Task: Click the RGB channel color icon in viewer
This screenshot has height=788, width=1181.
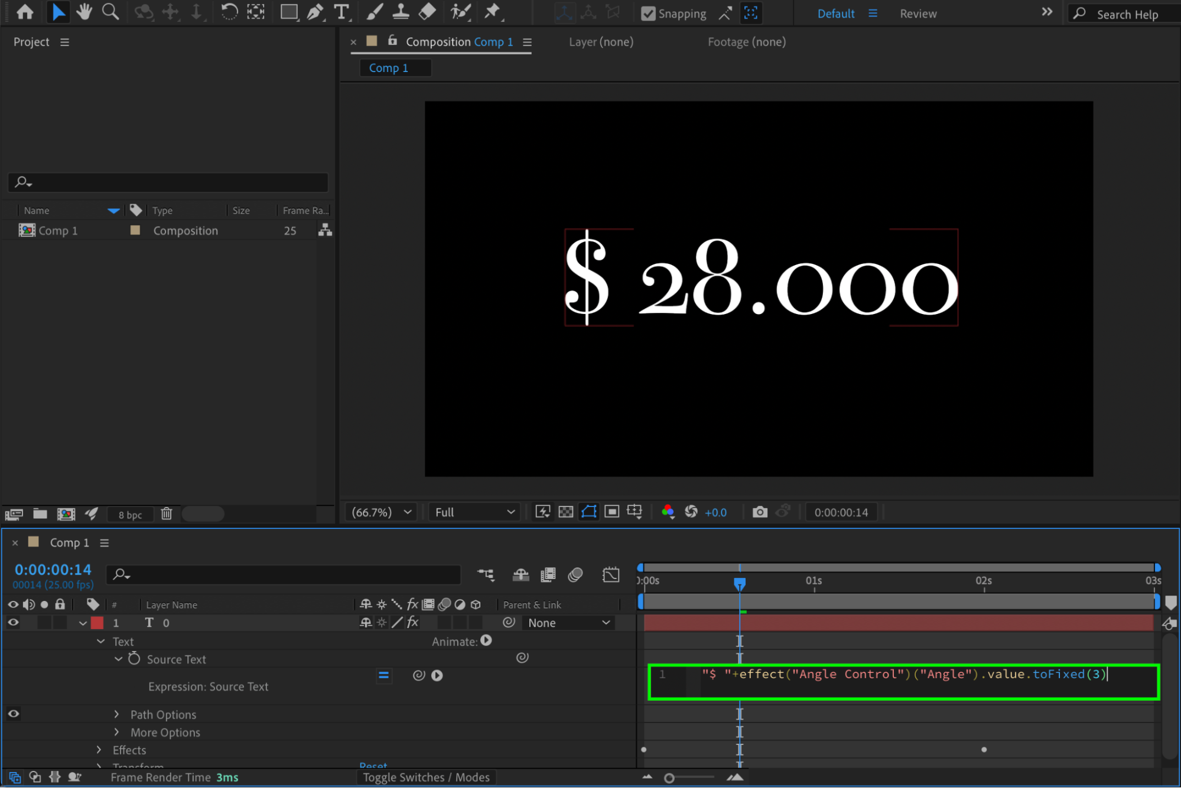Action: (668, 512)
